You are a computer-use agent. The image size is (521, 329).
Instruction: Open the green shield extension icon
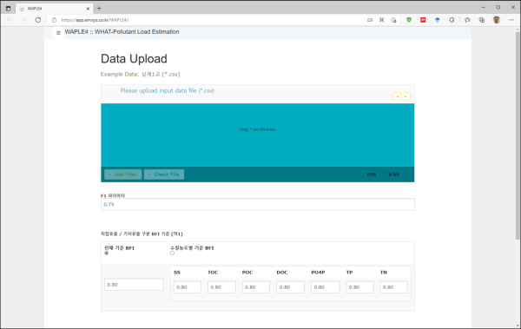[x=409, y=20]
